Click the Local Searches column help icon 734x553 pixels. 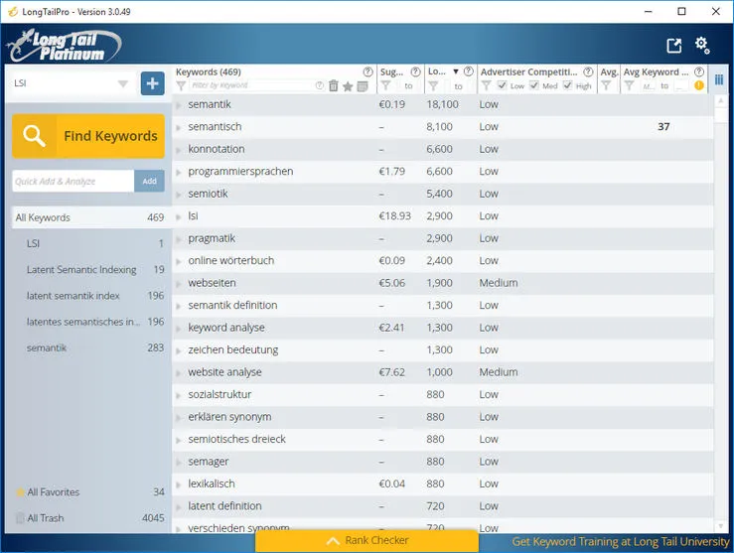pyautogui.click(x=468, y=71)
